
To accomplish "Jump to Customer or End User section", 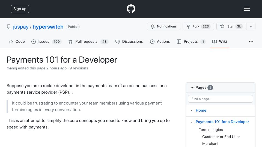I will click(x=221, y=137).
